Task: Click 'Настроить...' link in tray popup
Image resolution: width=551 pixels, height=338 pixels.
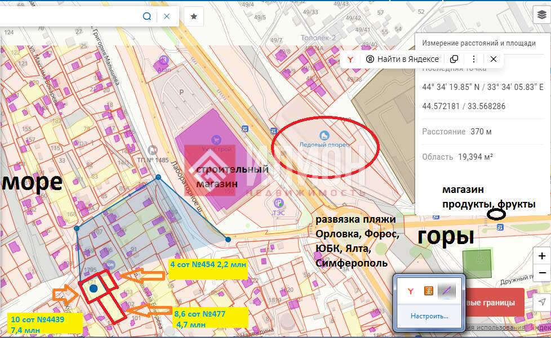Action: pyautogui.click(x=429, y=316)
